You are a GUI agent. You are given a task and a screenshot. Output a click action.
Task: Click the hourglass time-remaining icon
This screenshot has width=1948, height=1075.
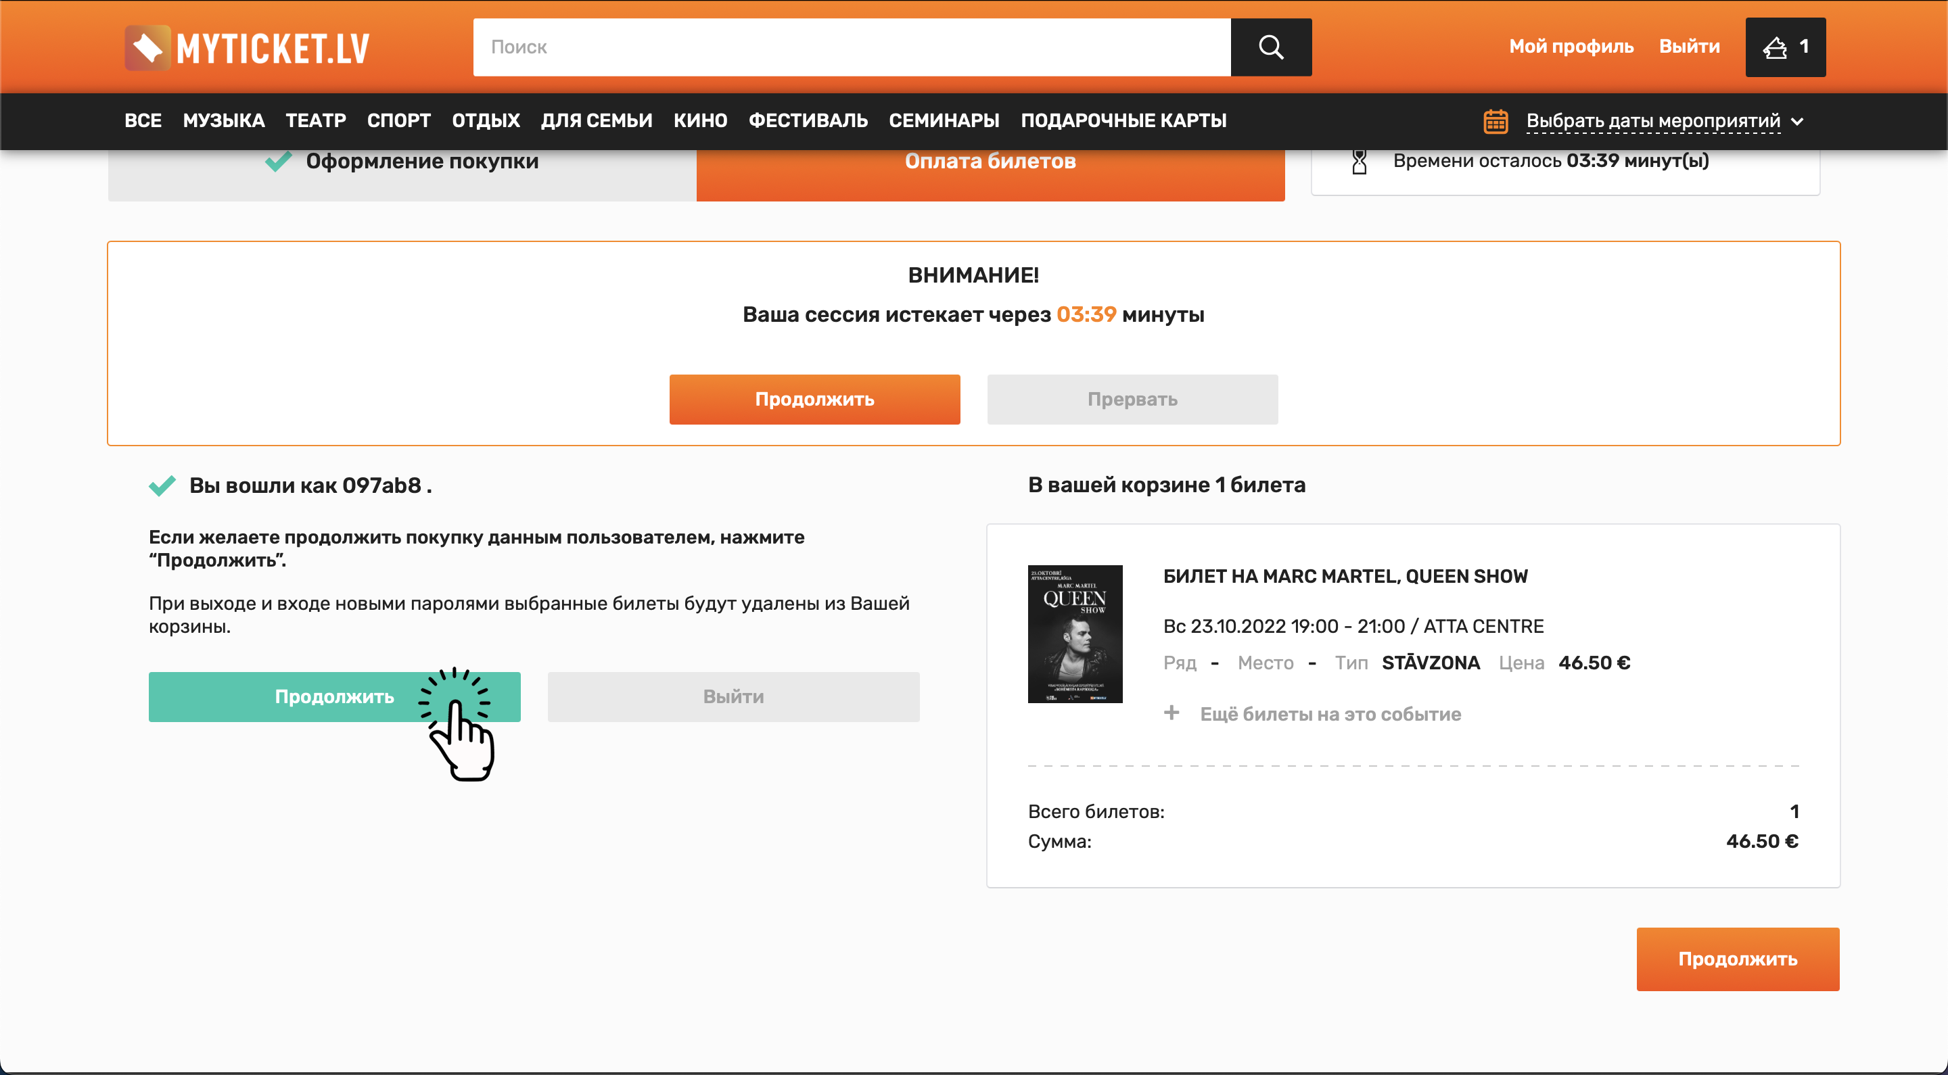pos(1359,161)
